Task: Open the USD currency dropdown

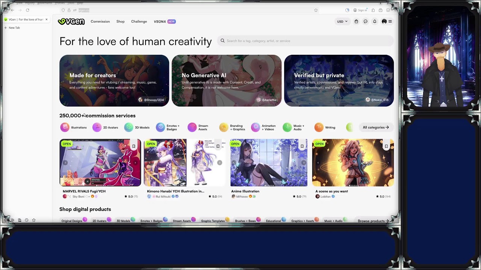Action: (x=342, y=21)
